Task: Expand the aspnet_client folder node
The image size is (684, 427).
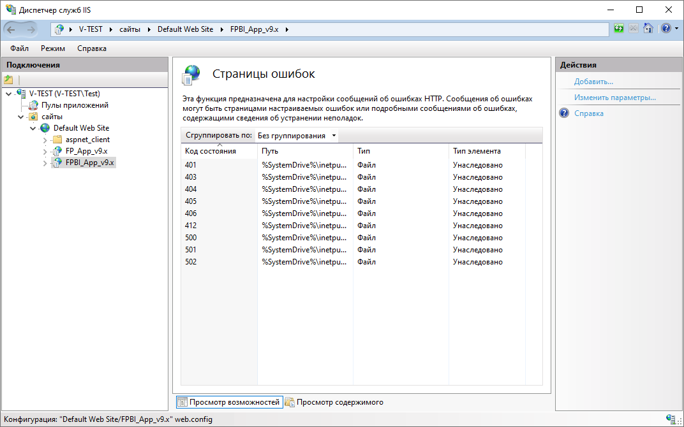Action: coord(45,140)
